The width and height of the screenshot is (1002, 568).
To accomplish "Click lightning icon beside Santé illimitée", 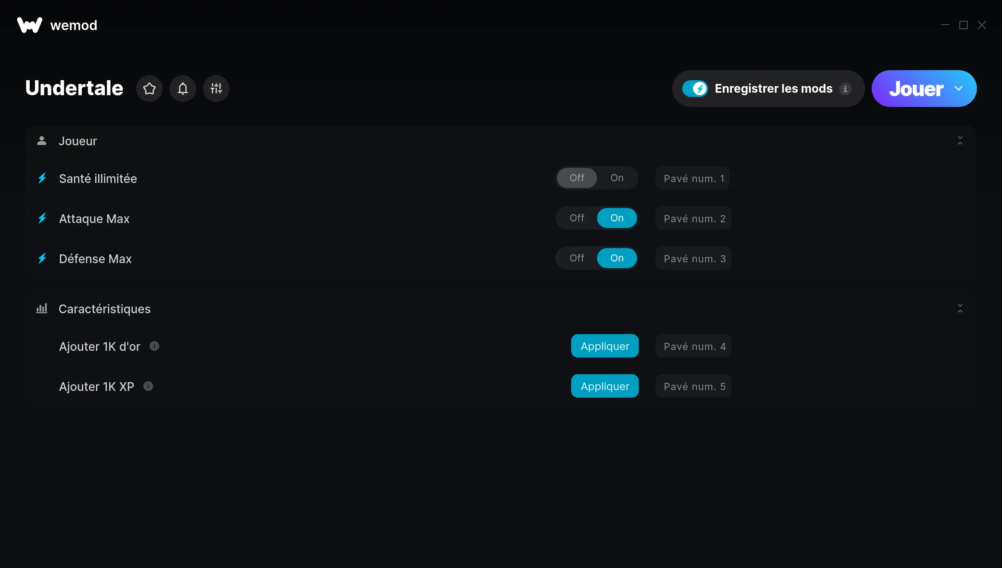I will click(x=42, y=178).
